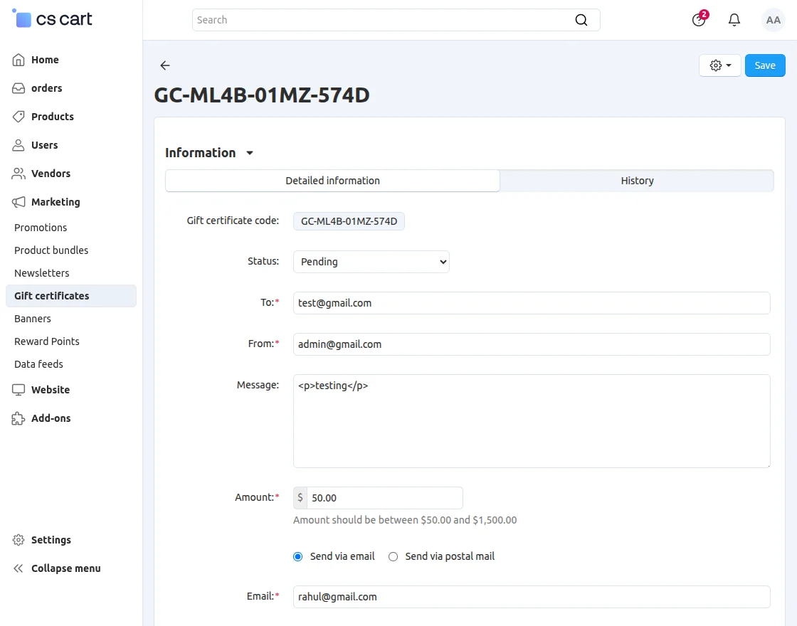Open the gear actions dropdown near Save
Image resolution: width=797 pixels, height=626 pixels.
point(719,65)
